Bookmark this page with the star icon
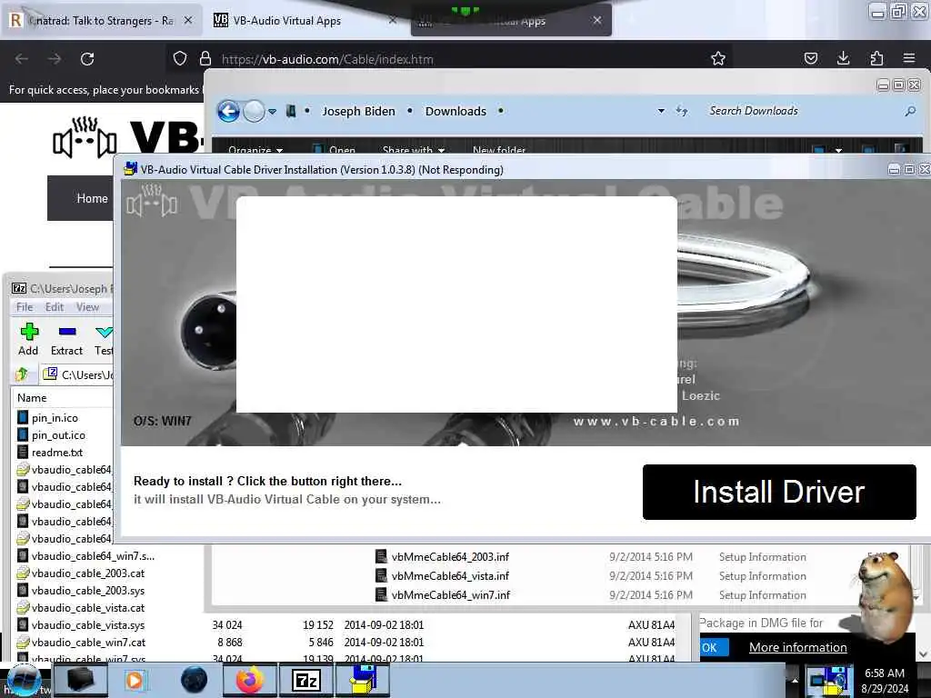 click(718, 58)
